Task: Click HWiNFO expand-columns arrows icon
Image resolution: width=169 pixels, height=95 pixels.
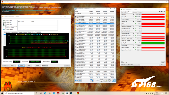Action: (76, 80)
